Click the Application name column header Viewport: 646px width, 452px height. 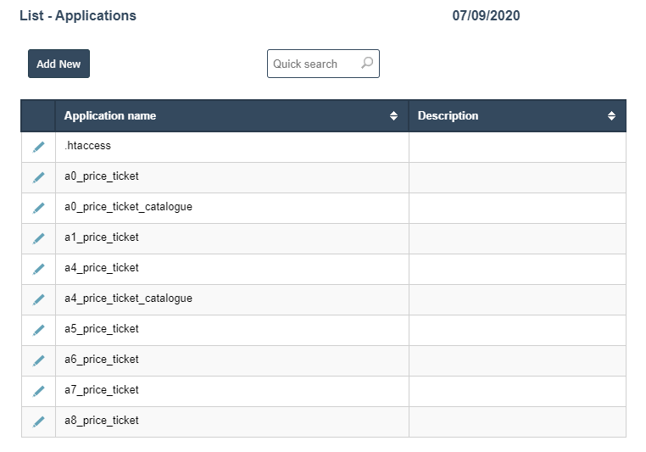(110, 116)
